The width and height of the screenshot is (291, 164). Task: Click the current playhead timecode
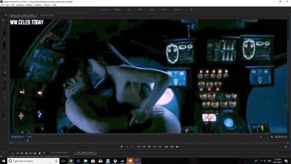point(17,137)
